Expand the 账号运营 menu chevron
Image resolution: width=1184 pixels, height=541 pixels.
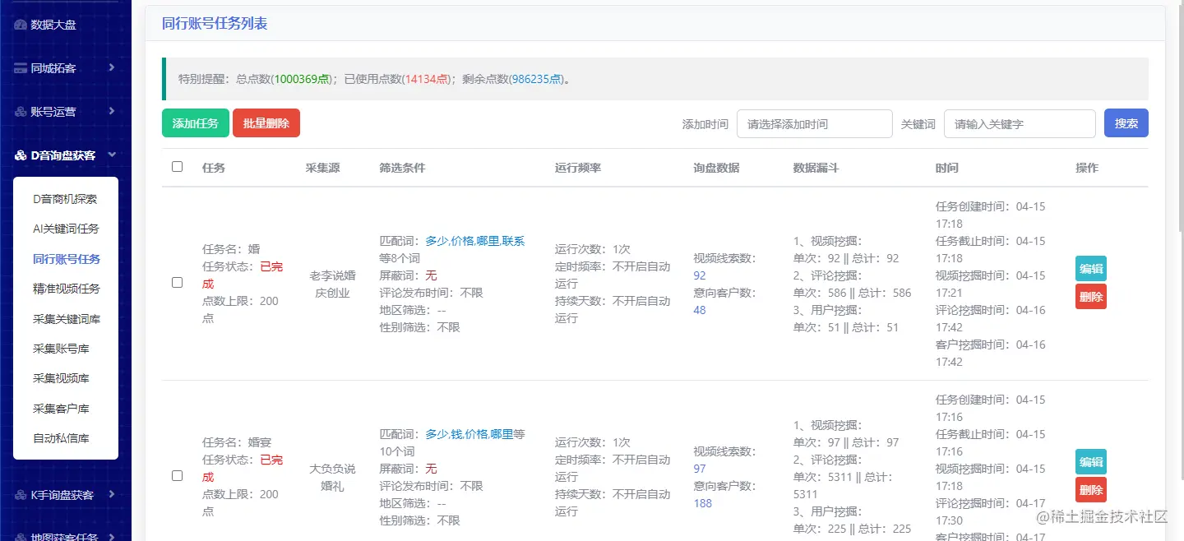[x=111, y=111]
